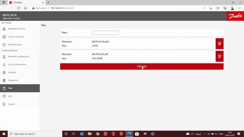Delete the AK-PC651A.cdf file

[x=220, y=56]
